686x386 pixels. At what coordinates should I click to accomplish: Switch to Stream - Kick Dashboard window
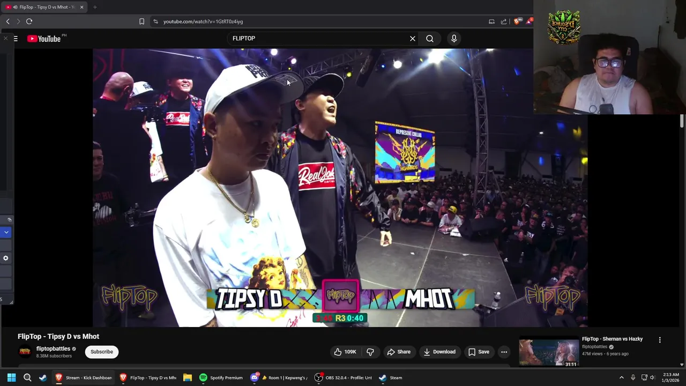(84, 377)
